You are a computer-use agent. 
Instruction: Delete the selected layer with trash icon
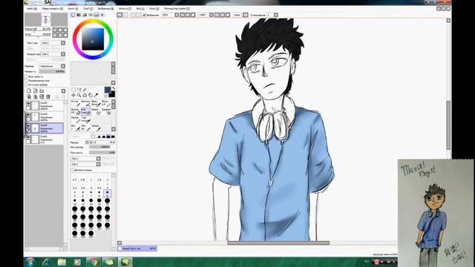pos(47,96)
